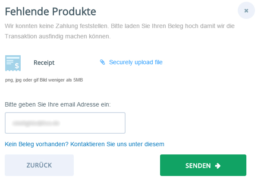Click the paperclip attachment icon

click(102, 62)
